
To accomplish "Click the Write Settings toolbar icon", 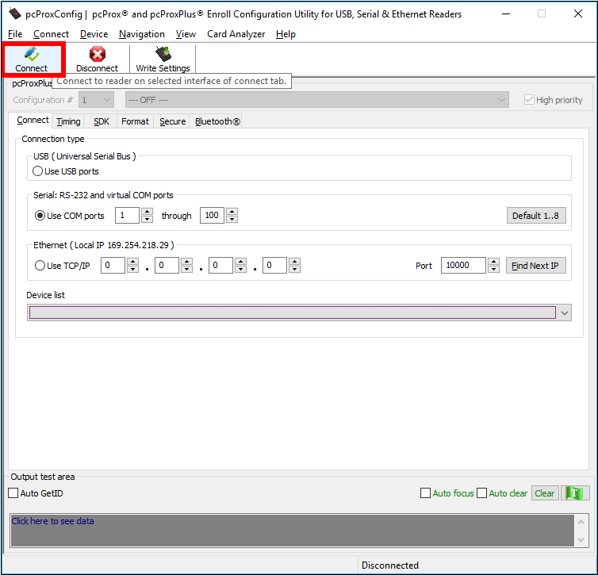I will (163, 54).
